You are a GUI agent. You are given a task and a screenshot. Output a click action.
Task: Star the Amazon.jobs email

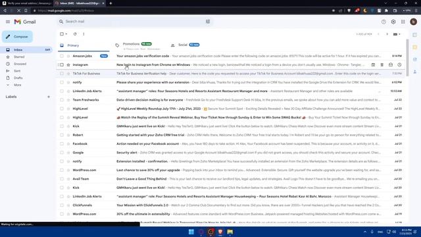pos(68,56)
